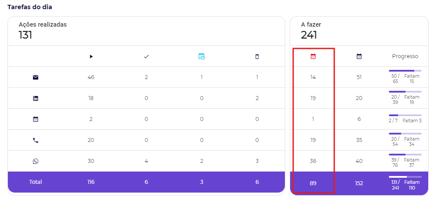Viewport: 433px width, 200px height.
Task: Click the Progresso column header
Action: pos(405,56)
